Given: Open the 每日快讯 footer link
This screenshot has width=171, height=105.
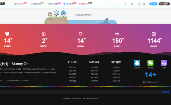Looking at the screenshot, I should click(x=94, y=77).
